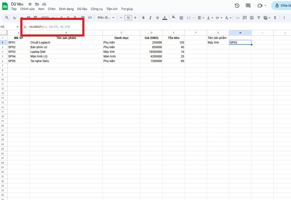
Task: Open vertical align dropdown
Action: (210, 18)
